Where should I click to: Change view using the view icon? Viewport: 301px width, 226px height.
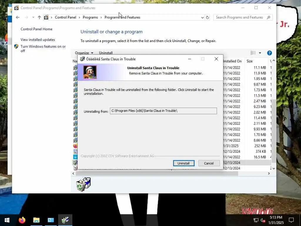(253, 53)
